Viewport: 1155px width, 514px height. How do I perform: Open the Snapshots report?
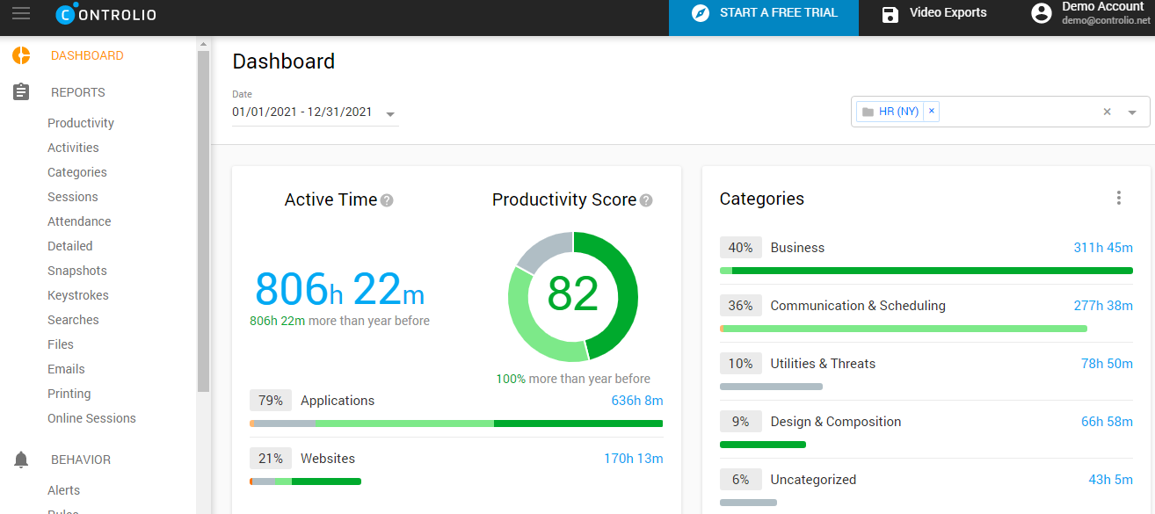coord(77,271)
